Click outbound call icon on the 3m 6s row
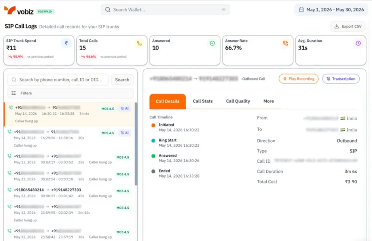The image size is (372, 241). click(x=11, y=107)
